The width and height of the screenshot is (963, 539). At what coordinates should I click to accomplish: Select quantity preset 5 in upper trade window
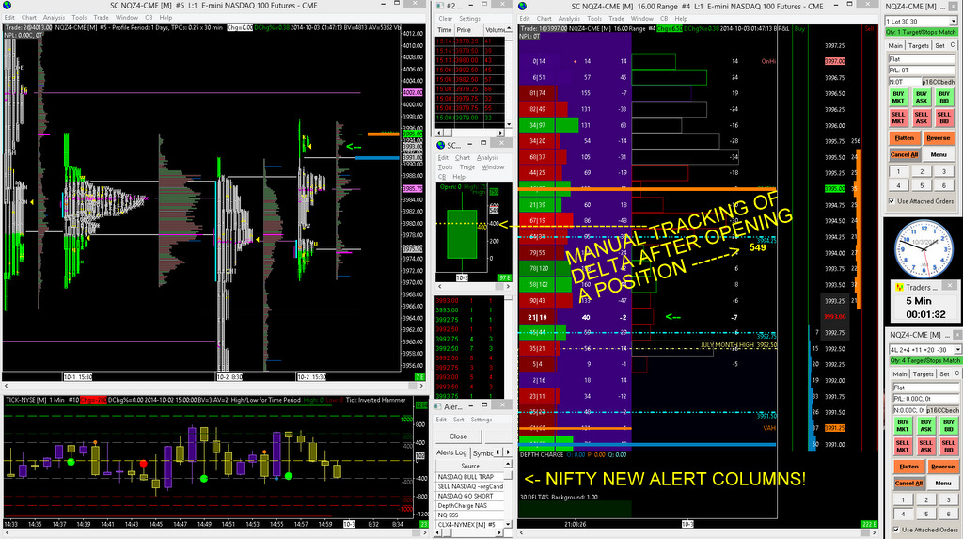[x=922, y=185]
